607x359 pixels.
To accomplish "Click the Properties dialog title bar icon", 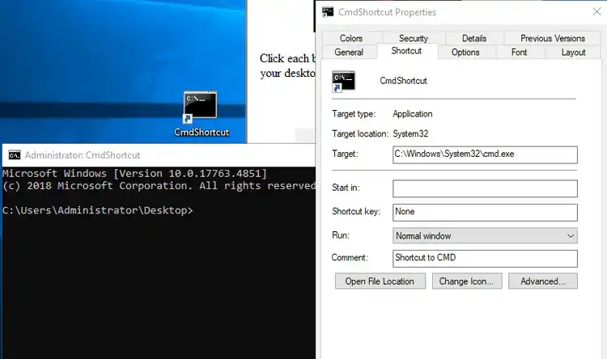I will [x=328, y=12].
